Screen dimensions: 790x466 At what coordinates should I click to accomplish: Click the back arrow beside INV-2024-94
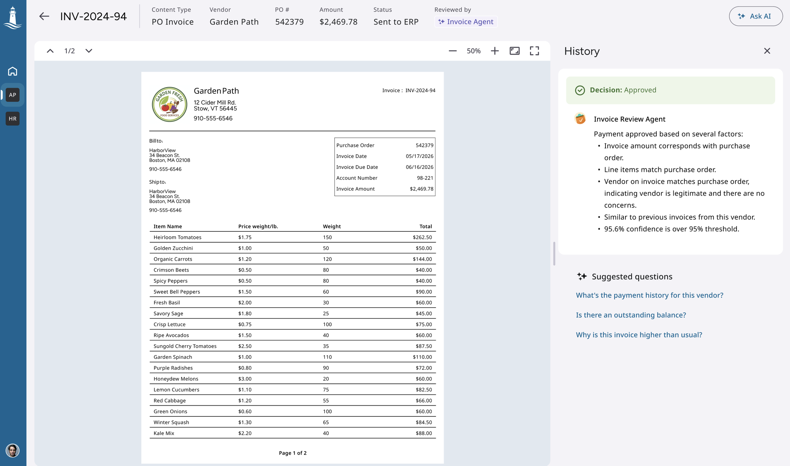coord(44,16)
